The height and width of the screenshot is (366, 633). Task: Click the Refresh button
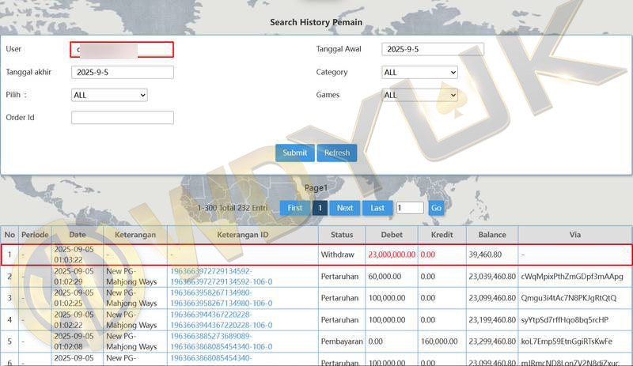pyautogui.click(x=337, y=153)
